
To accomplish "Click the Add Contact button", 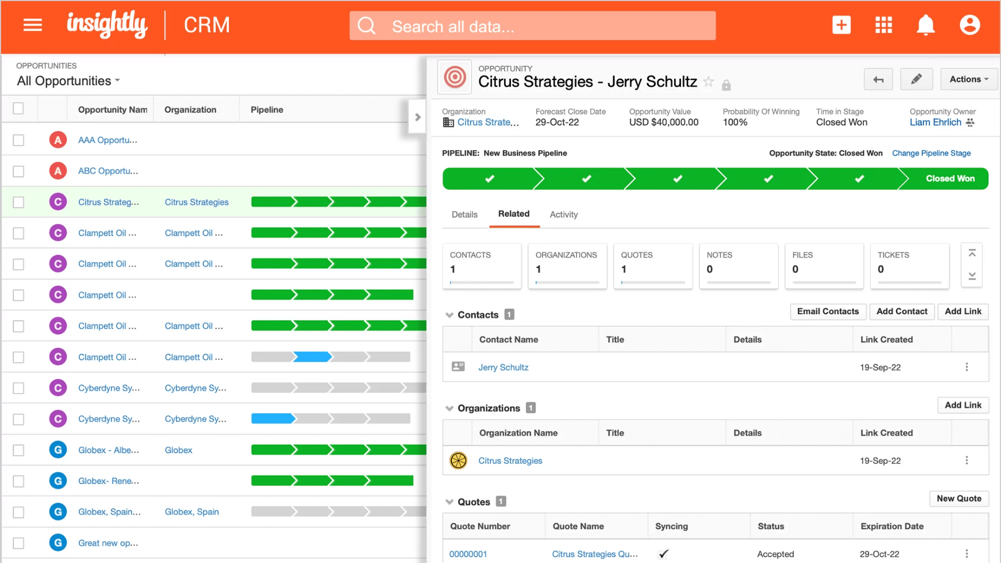I will coord(902,311).
